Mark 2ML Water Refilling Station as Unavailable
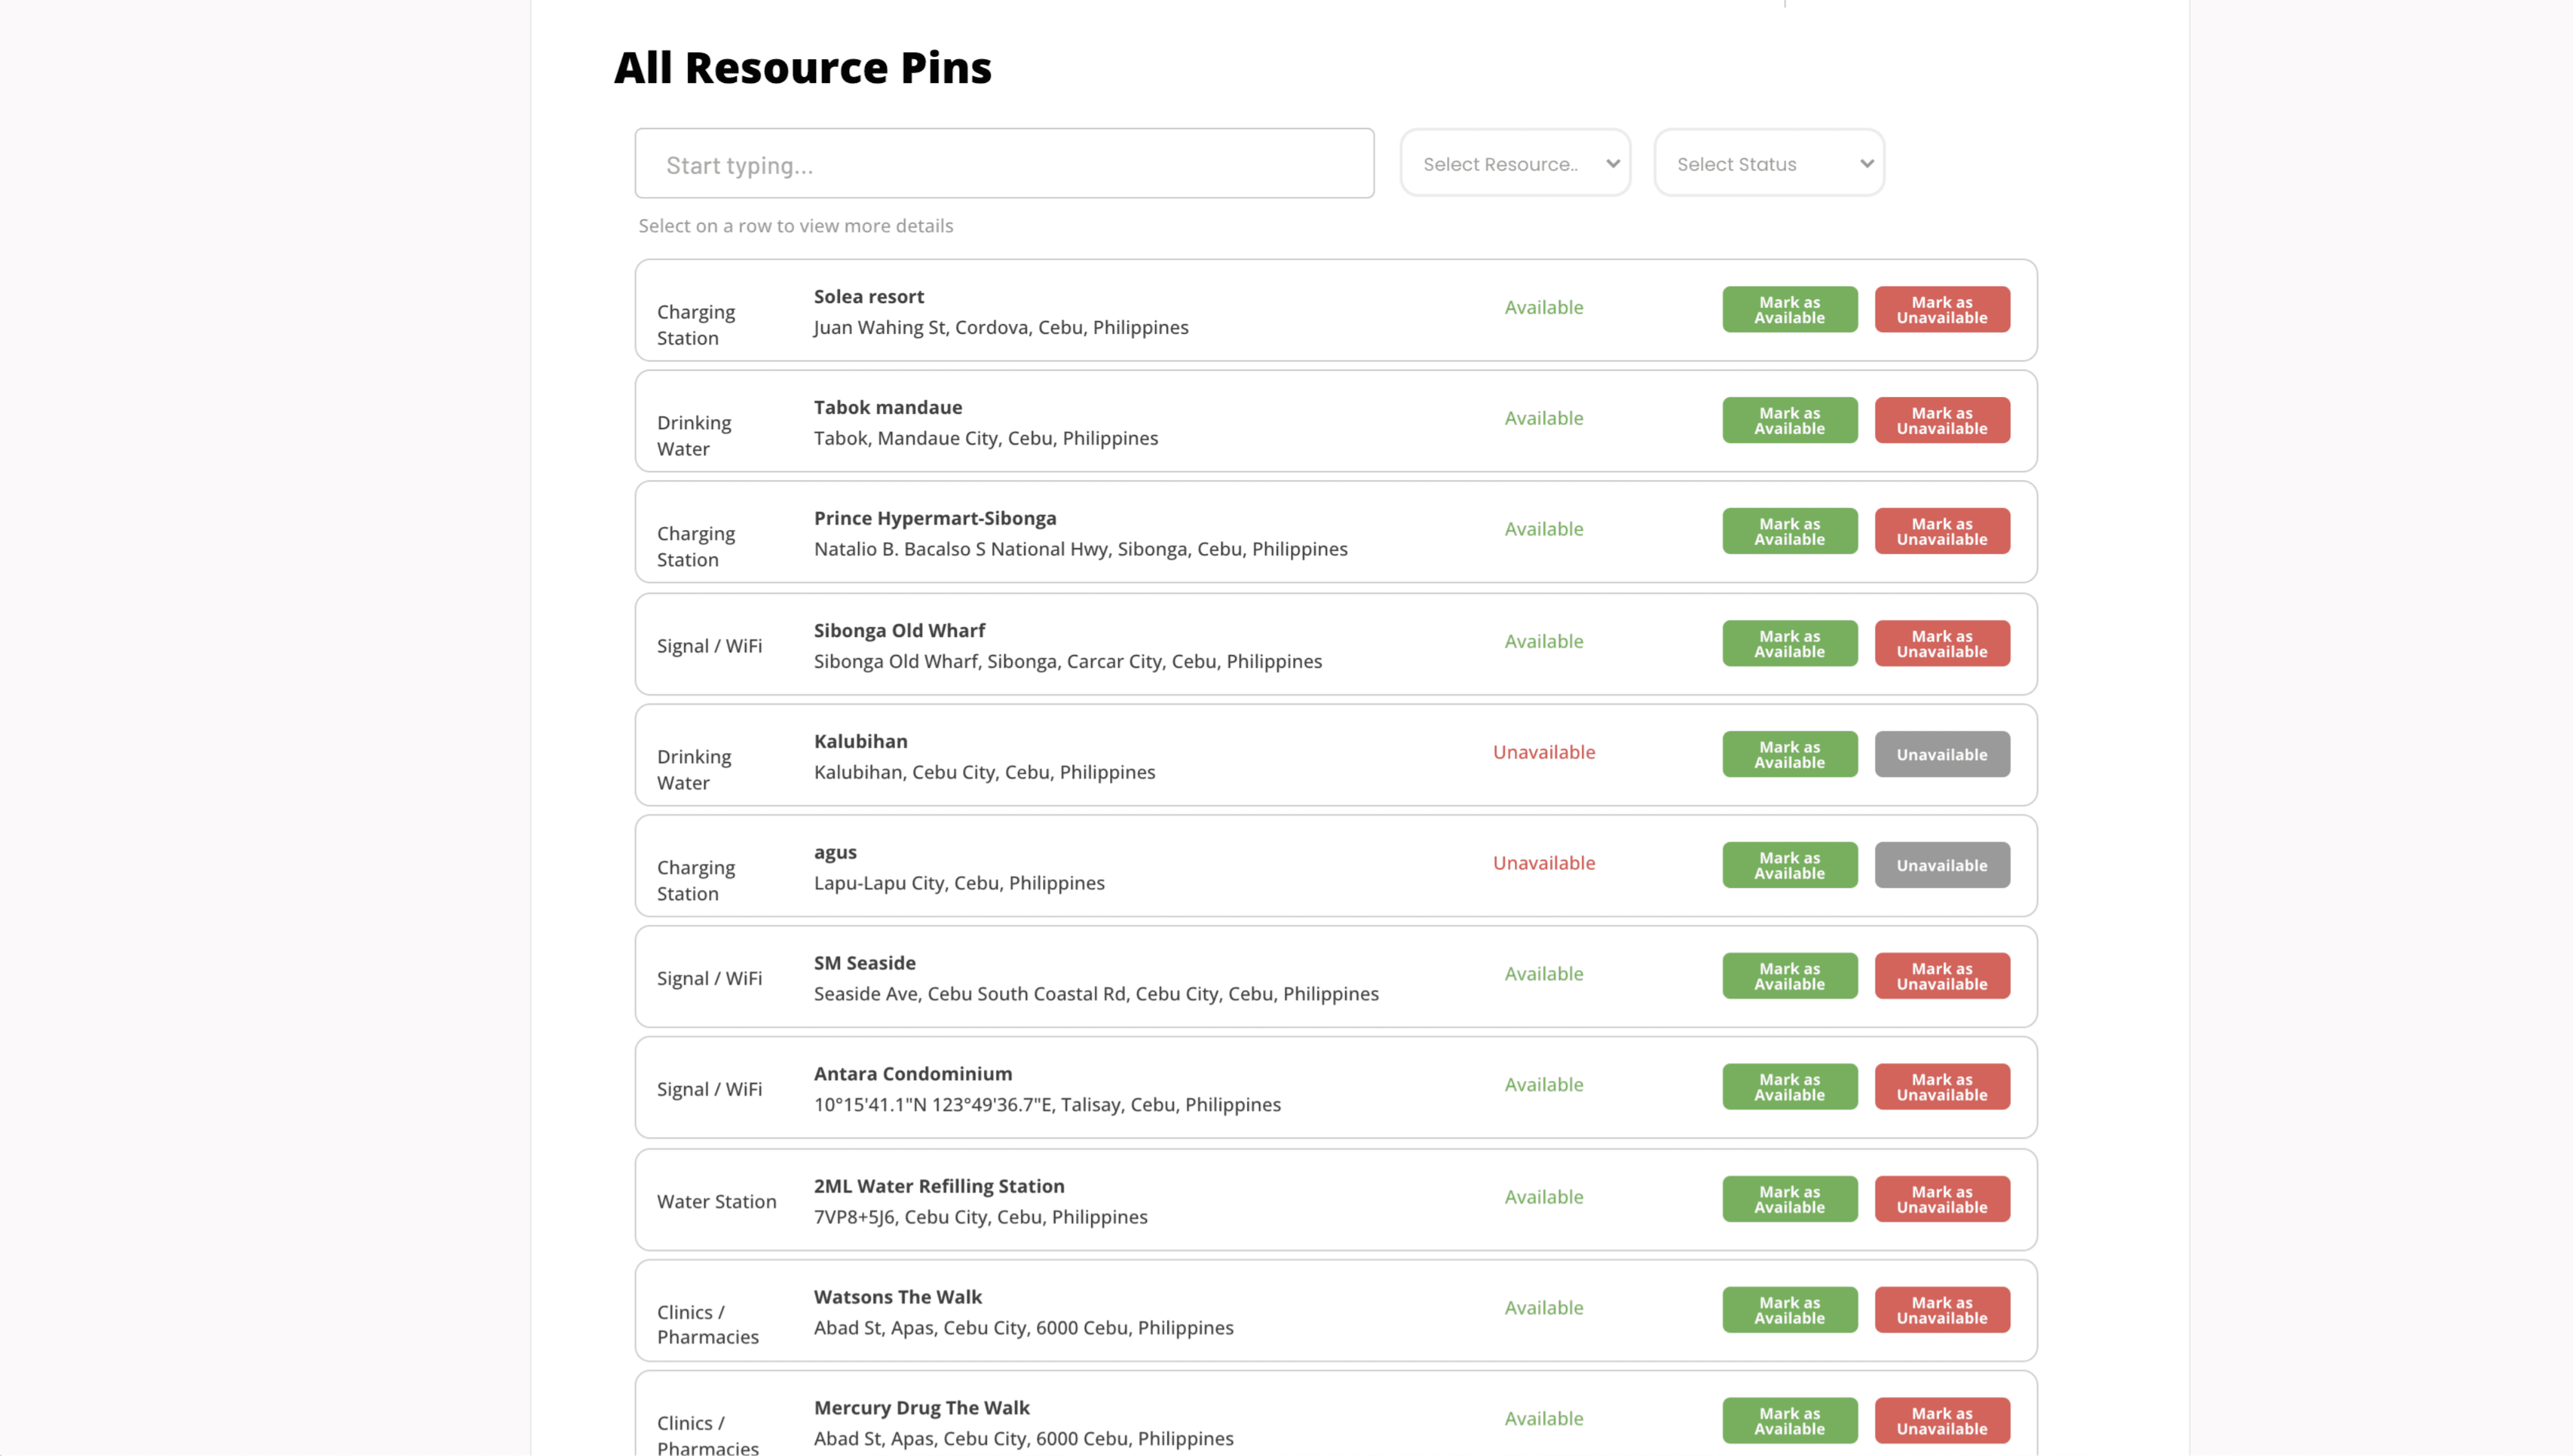2573x1456 pixels. coord(1941,1200)
